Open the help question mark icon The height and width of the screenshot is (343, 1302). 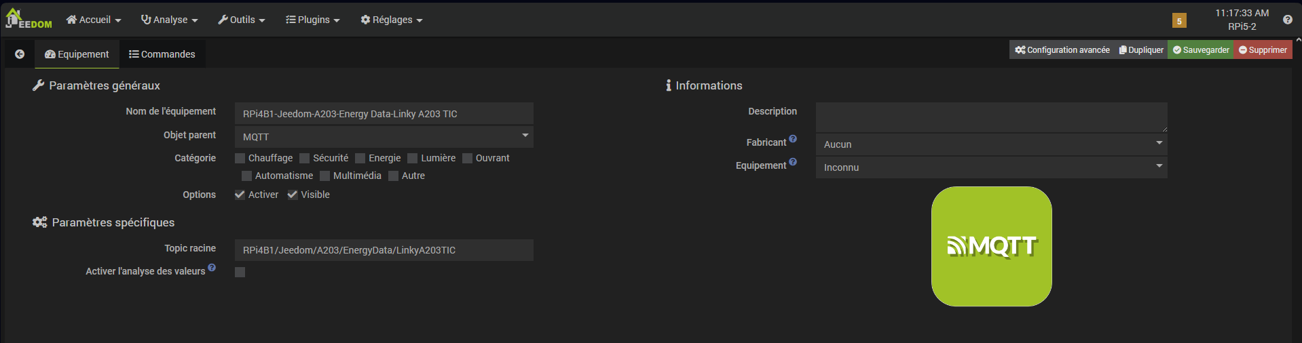pyautogui.click(x=1287, y=20)
